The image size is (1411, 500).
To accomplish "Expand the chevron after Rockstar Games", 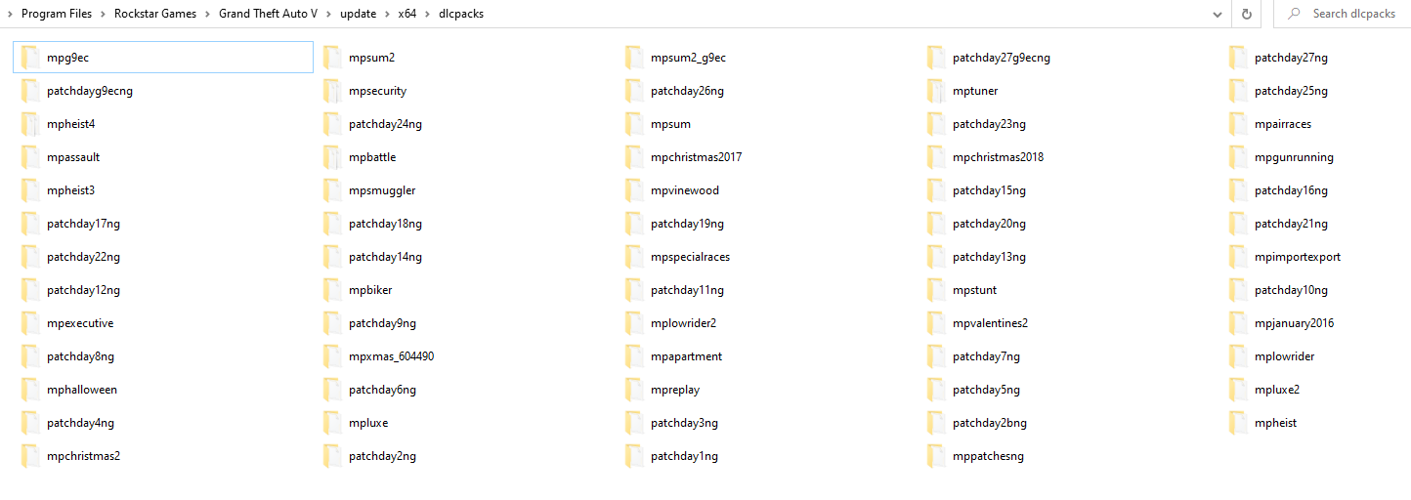I will (207, 14).
